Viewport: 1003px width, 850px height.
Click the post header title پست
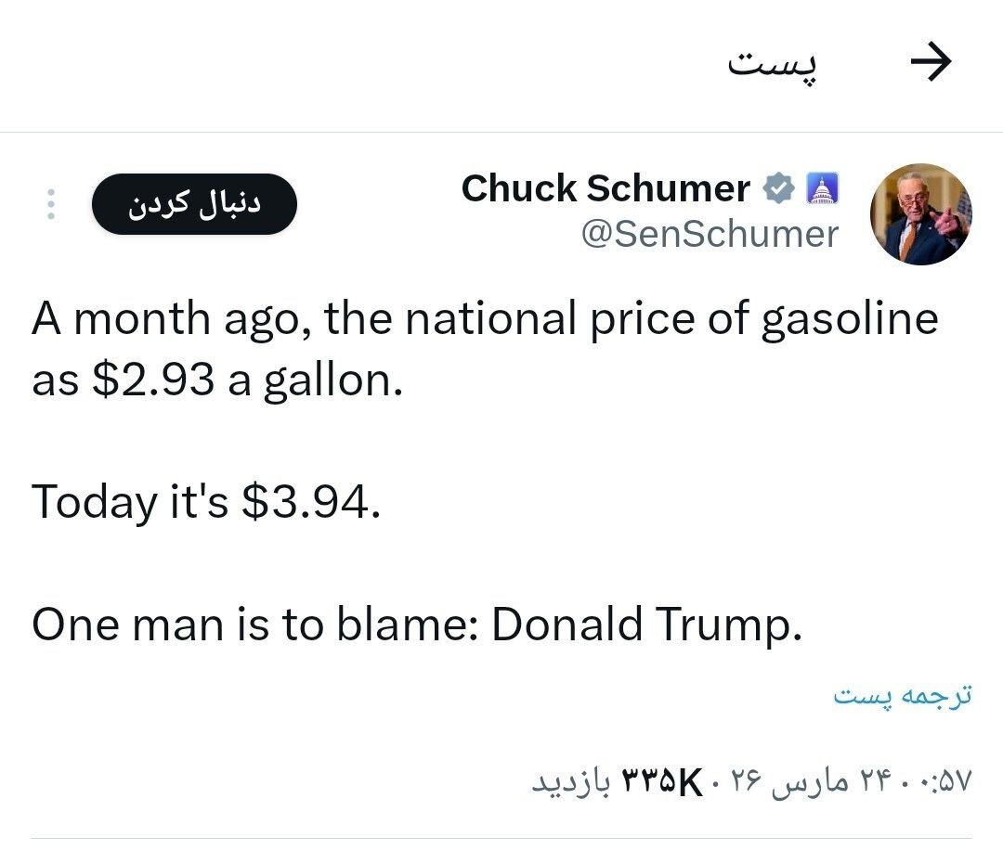point(774,63)
